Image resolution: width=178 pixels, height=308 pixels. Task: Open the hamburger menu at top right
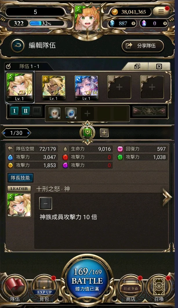161,12
